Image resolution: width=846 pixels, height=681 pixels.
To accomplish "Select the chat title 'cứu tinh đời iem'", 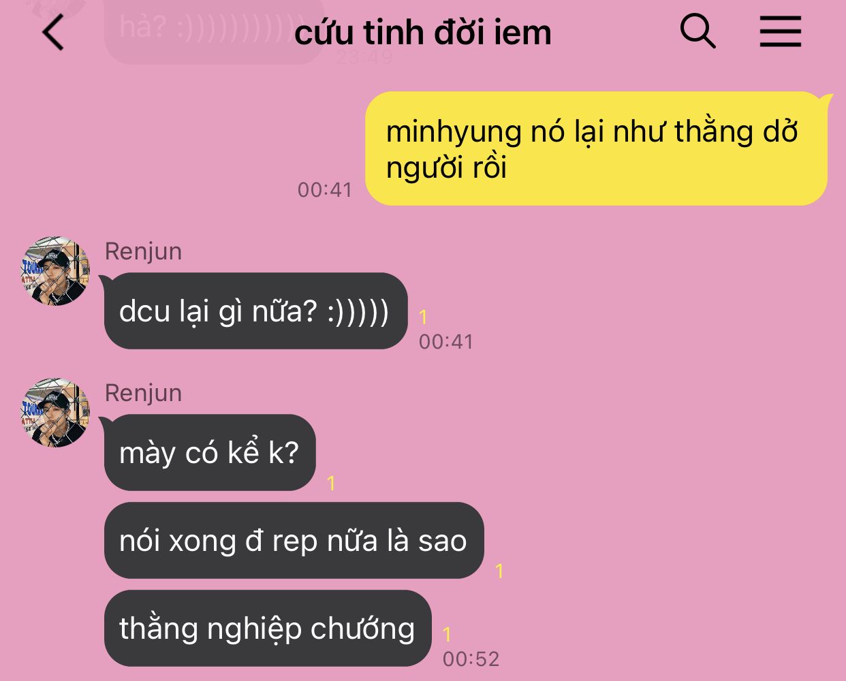I will [x=422, y=32].
